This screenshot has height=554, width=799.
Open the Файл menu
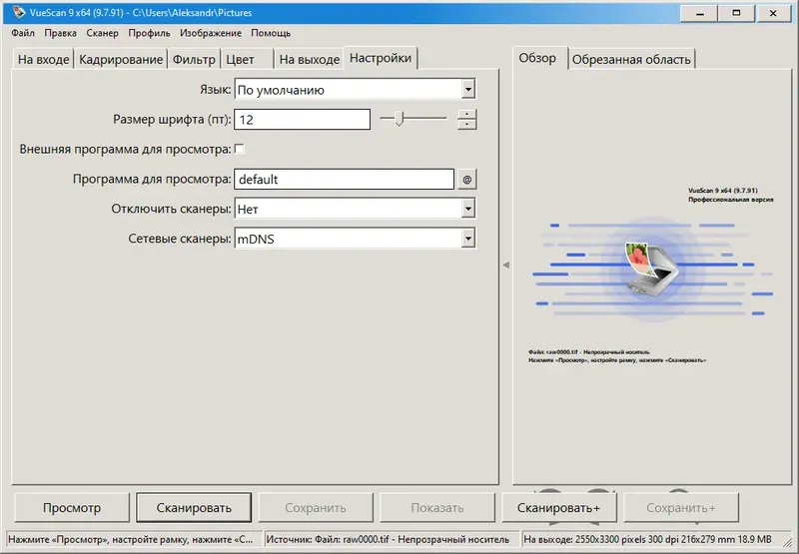(23, 33)
